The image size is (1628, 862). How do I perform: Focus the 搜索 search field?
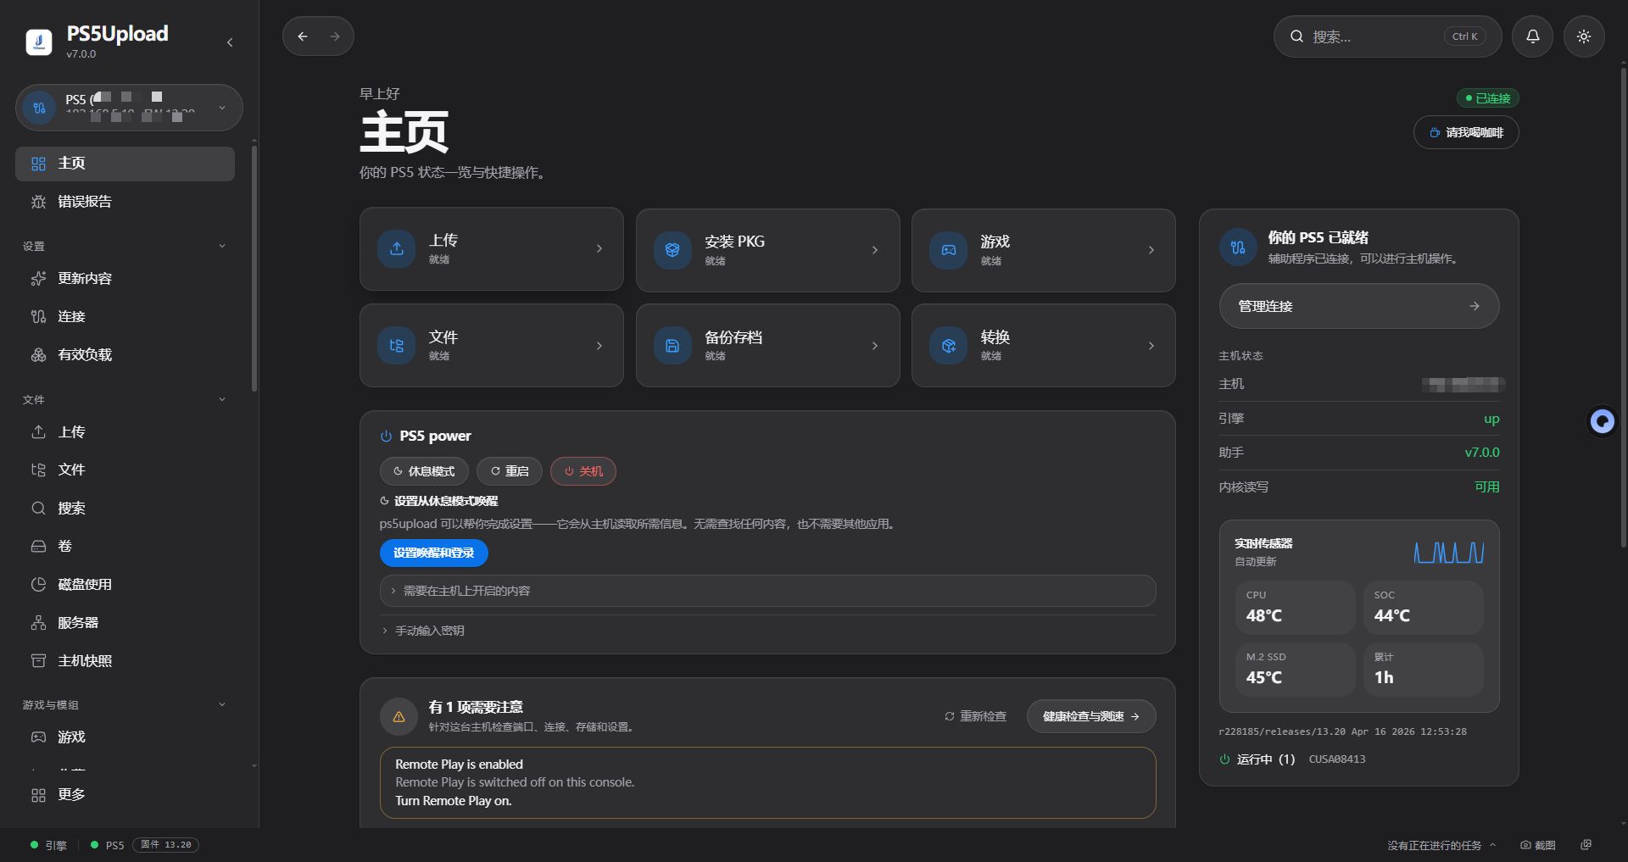tap(1387, 36)
